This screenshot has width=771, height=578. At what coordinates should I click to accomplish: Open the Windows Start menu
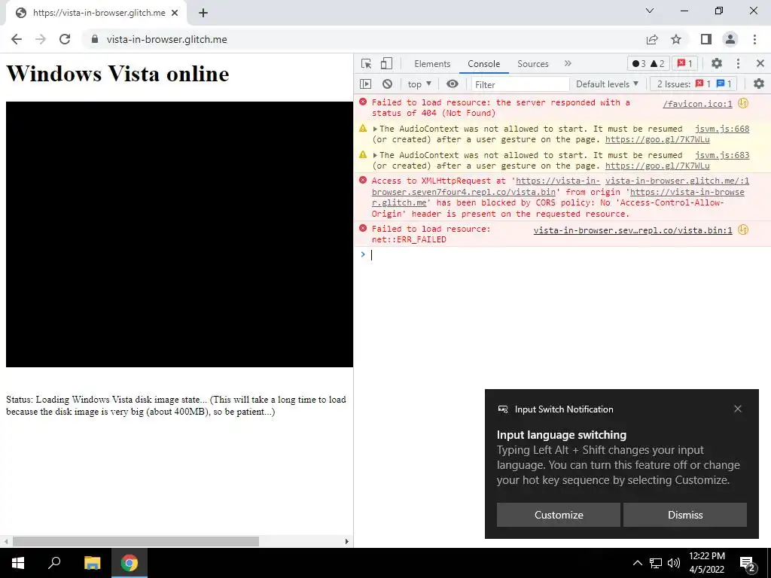pyautogui.click(x=18, y=563)
